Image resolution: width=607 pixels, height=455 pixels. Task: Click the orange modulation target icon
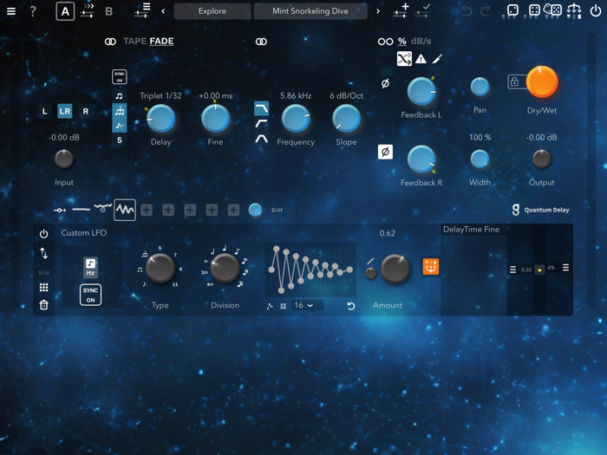(x=430, y=267)
